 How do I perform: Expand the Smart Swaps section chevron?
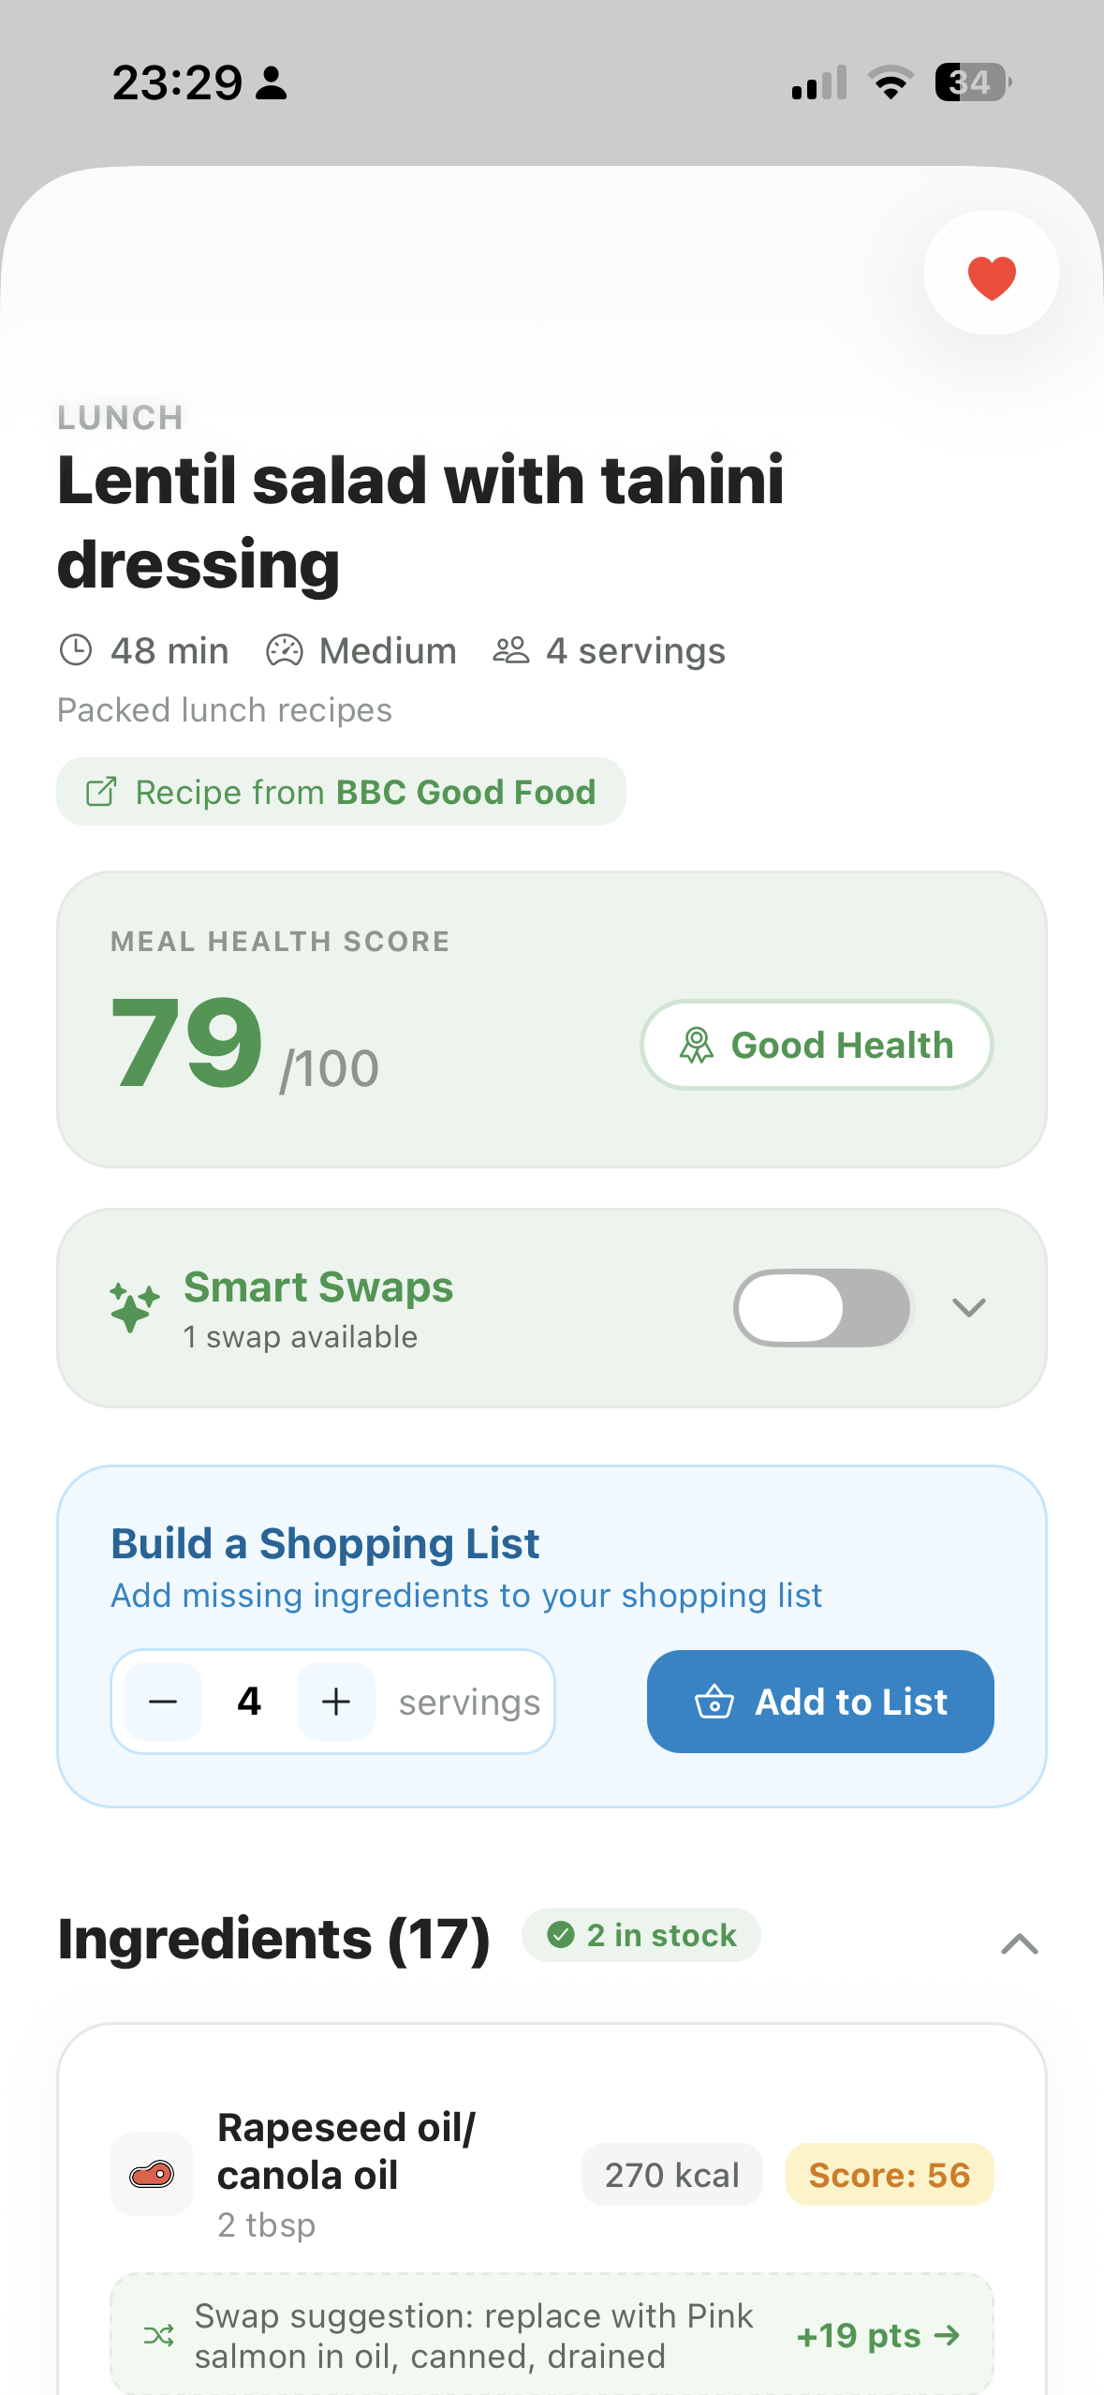968,1307
